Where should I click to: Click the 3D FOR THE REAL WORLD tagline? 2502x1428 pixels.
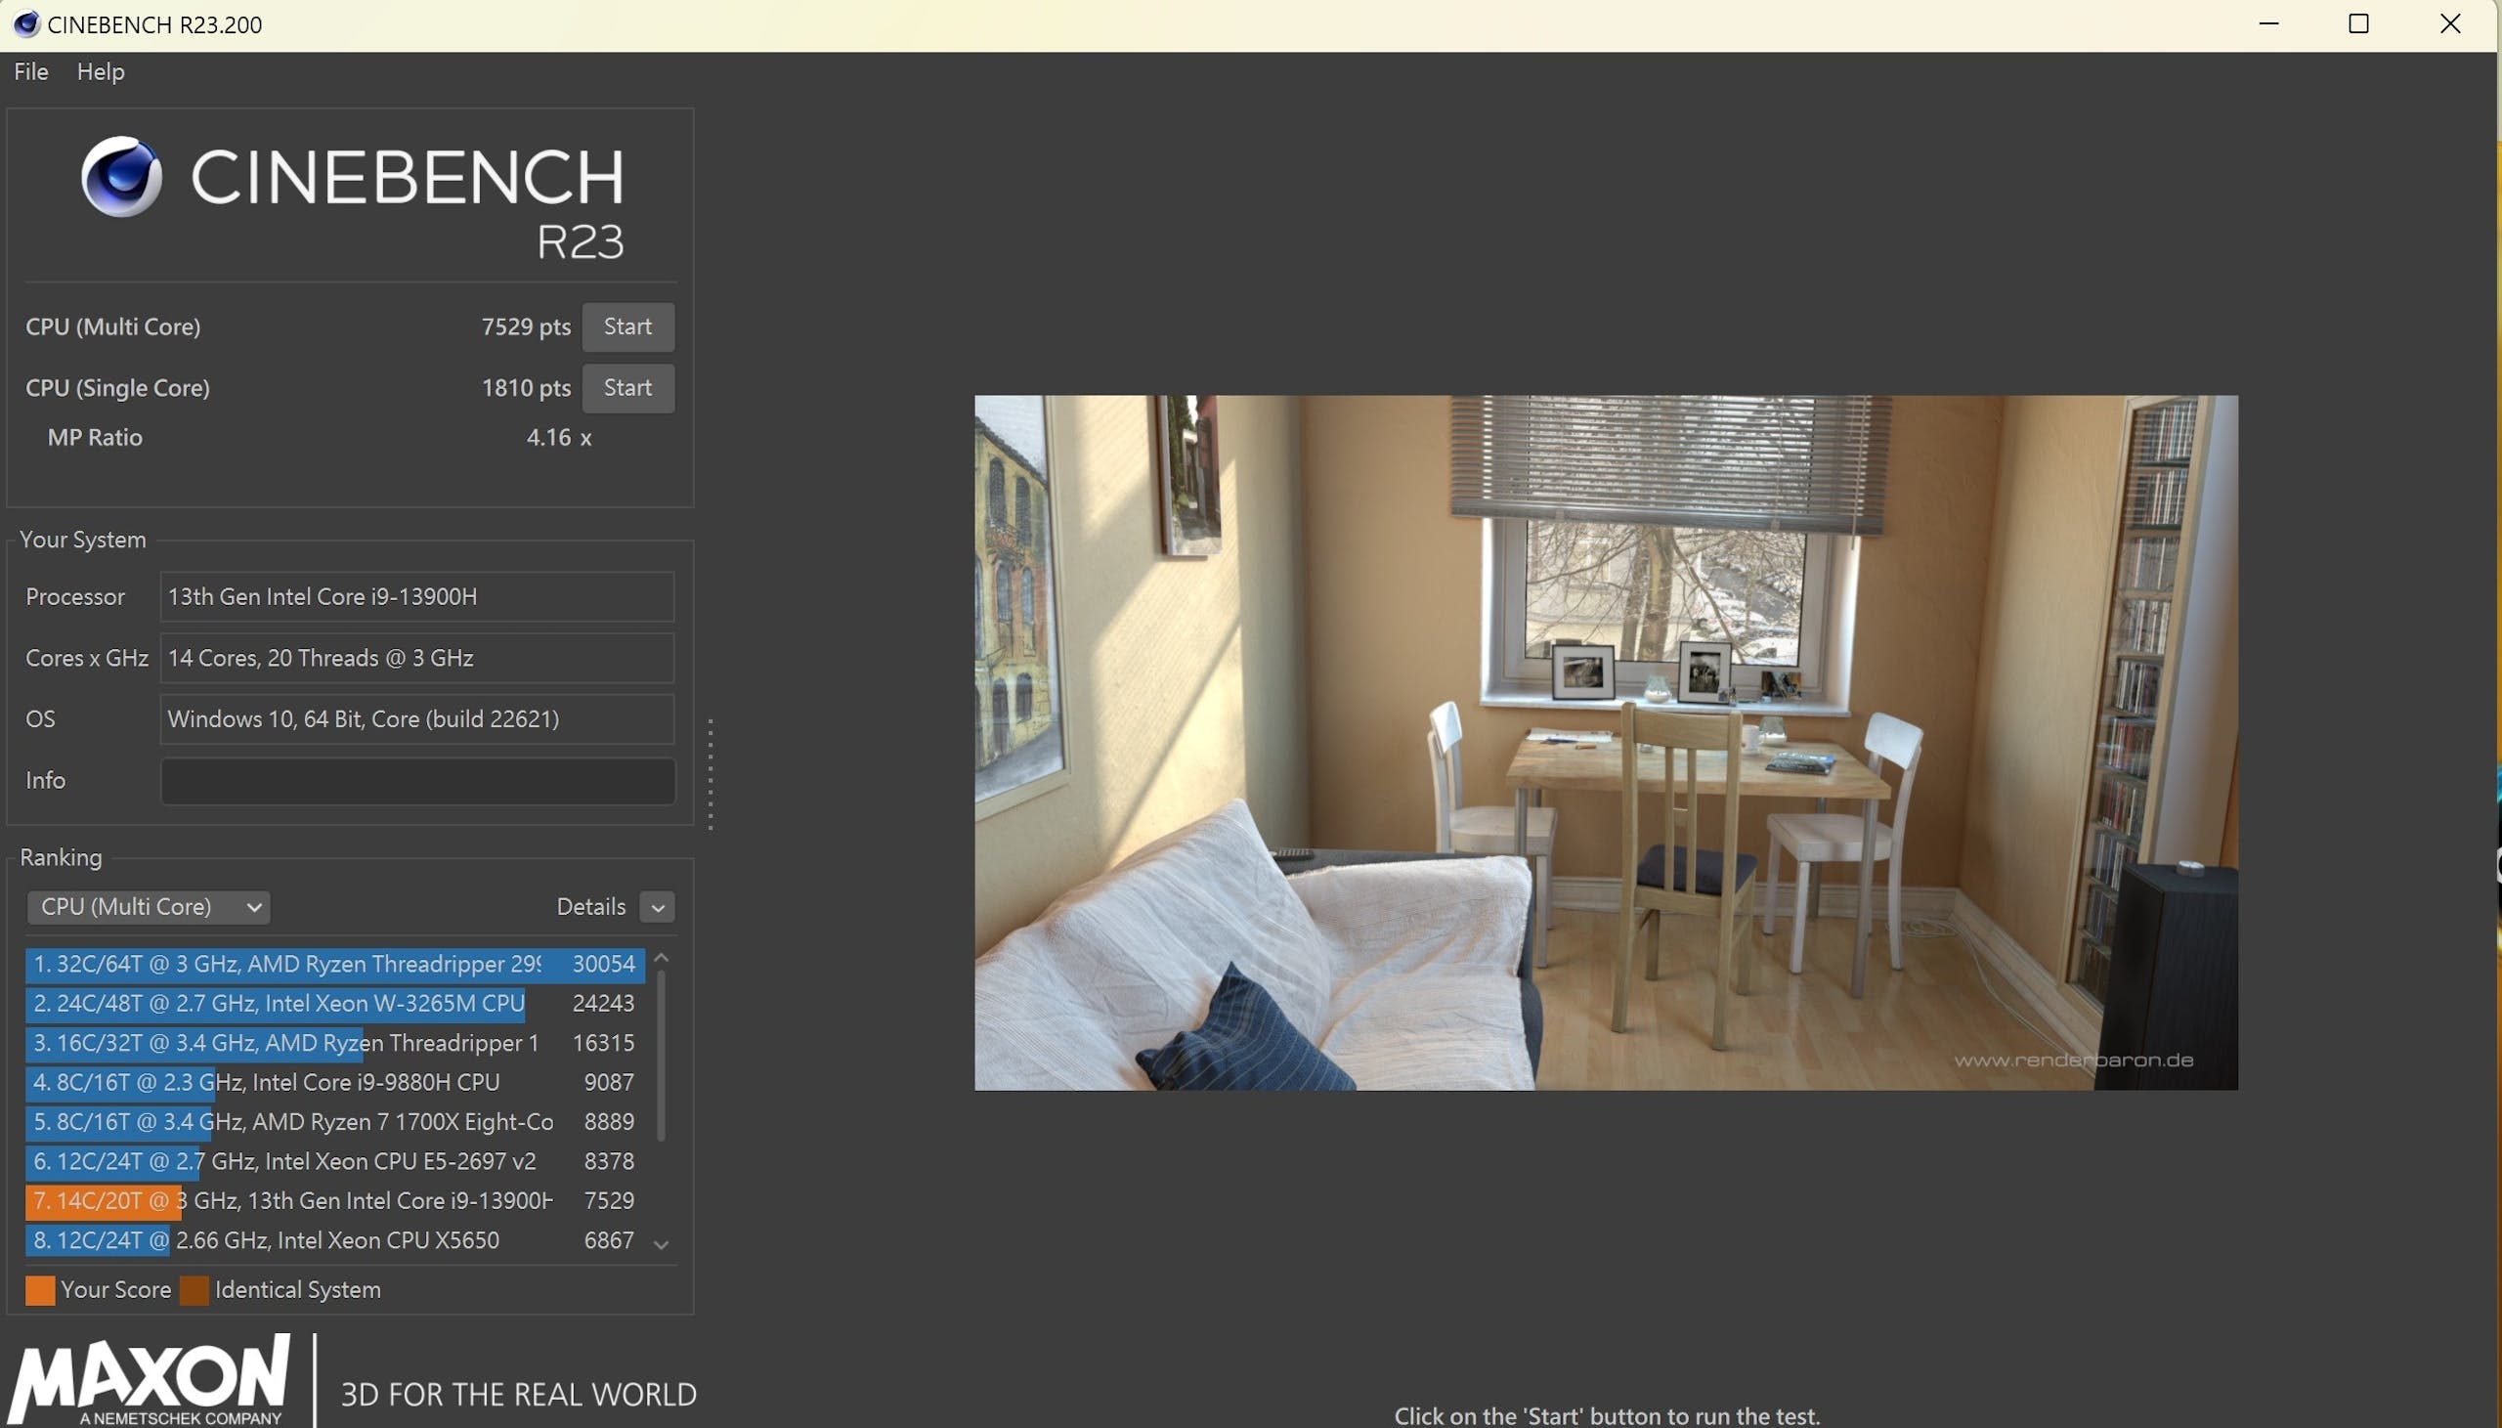pos(519,1395)
